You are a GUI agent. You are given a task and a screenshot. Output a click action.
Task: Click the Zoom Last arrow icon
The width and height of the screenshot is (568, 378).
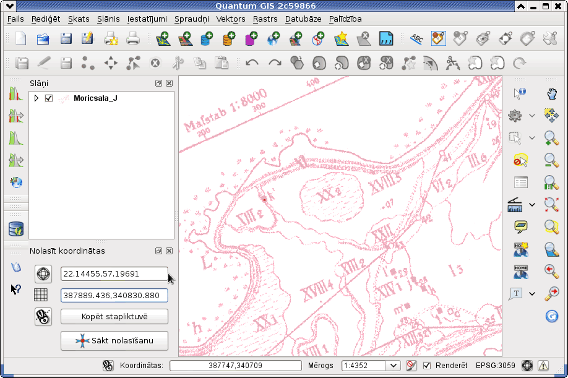[x=551, y=271]
